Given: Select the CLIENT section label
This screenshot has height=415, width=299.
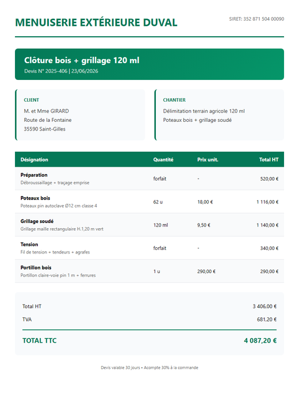Looking at the screenshot, I should click(x=31, y=100).
